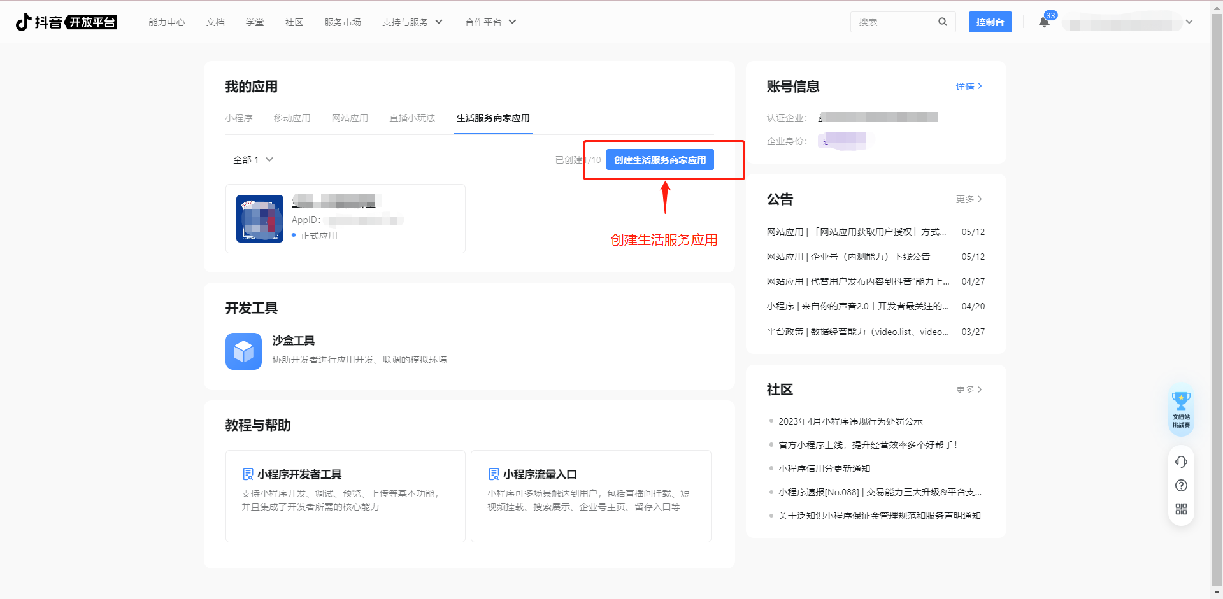Image resolution: width=1223 pixels, height=599 pixels.
Task: Switch to the 直播小玩法 tab
Action: [x=412, y=118]
